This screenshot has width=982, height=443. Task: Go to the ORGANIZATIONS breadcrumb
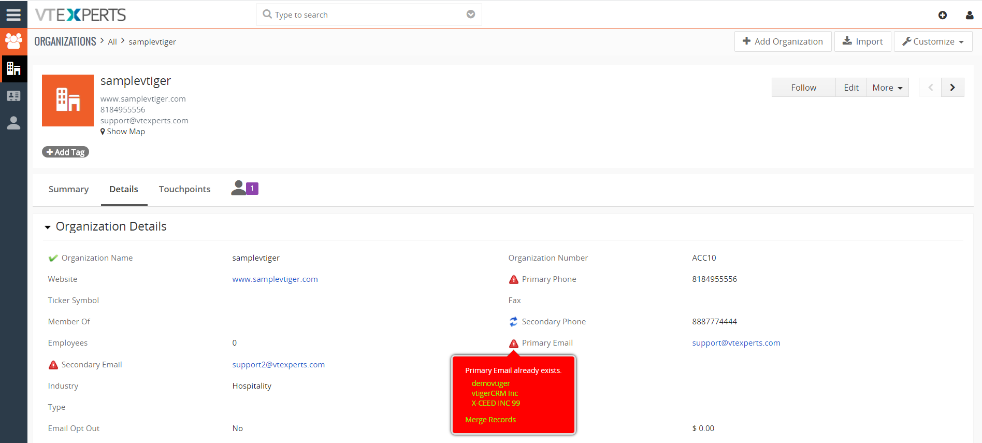pos(65,41)
